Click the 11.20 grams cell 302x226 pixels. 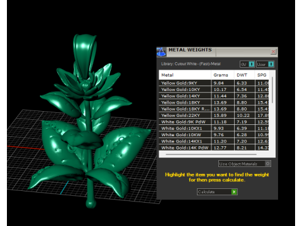pos(223,141)
